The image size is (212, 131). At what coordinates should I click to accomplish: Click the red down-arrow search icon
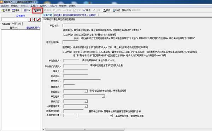35,19
